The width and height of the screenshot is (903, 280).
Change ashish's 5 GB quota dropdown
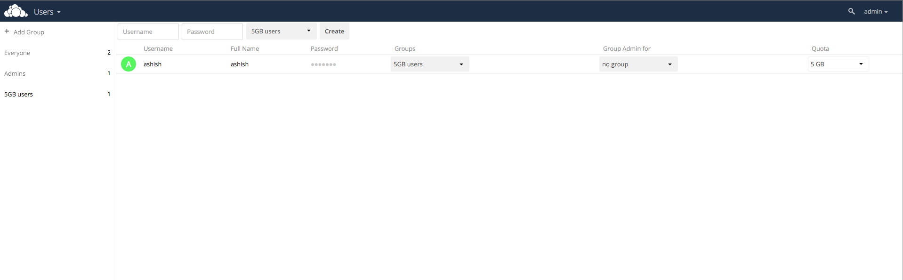point(838,64)
